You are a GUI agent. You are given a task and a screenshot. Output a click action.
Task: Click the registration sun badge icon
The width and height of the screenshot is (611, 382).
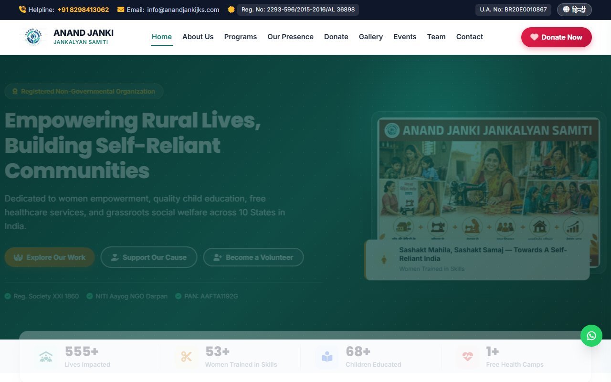pos(231,10)
